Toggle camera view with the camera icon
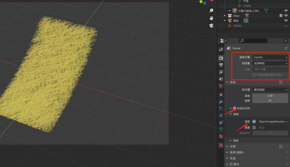This screenshot has width=290, height=167. click(x=211, y=25)
